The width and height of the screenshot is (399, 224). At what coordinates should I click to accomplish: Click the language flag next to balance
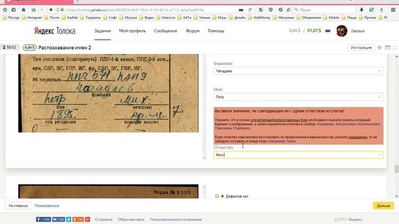pyautogui.click(x=328, y=30)
